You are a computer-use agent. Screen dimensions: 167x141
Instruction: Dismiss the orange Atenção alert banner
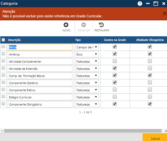tap(164, 13)
